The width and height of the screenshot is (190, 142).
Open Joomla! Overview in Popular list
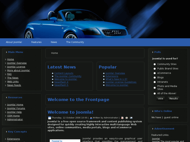click(x=115, y=73)
